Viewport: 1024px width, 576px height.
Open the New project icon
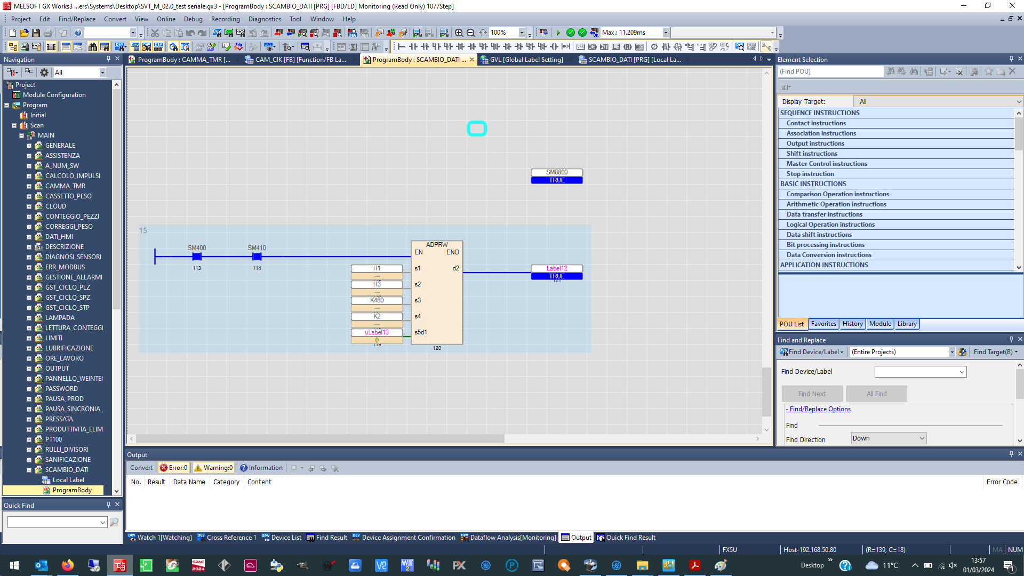(x=13, y=33)
